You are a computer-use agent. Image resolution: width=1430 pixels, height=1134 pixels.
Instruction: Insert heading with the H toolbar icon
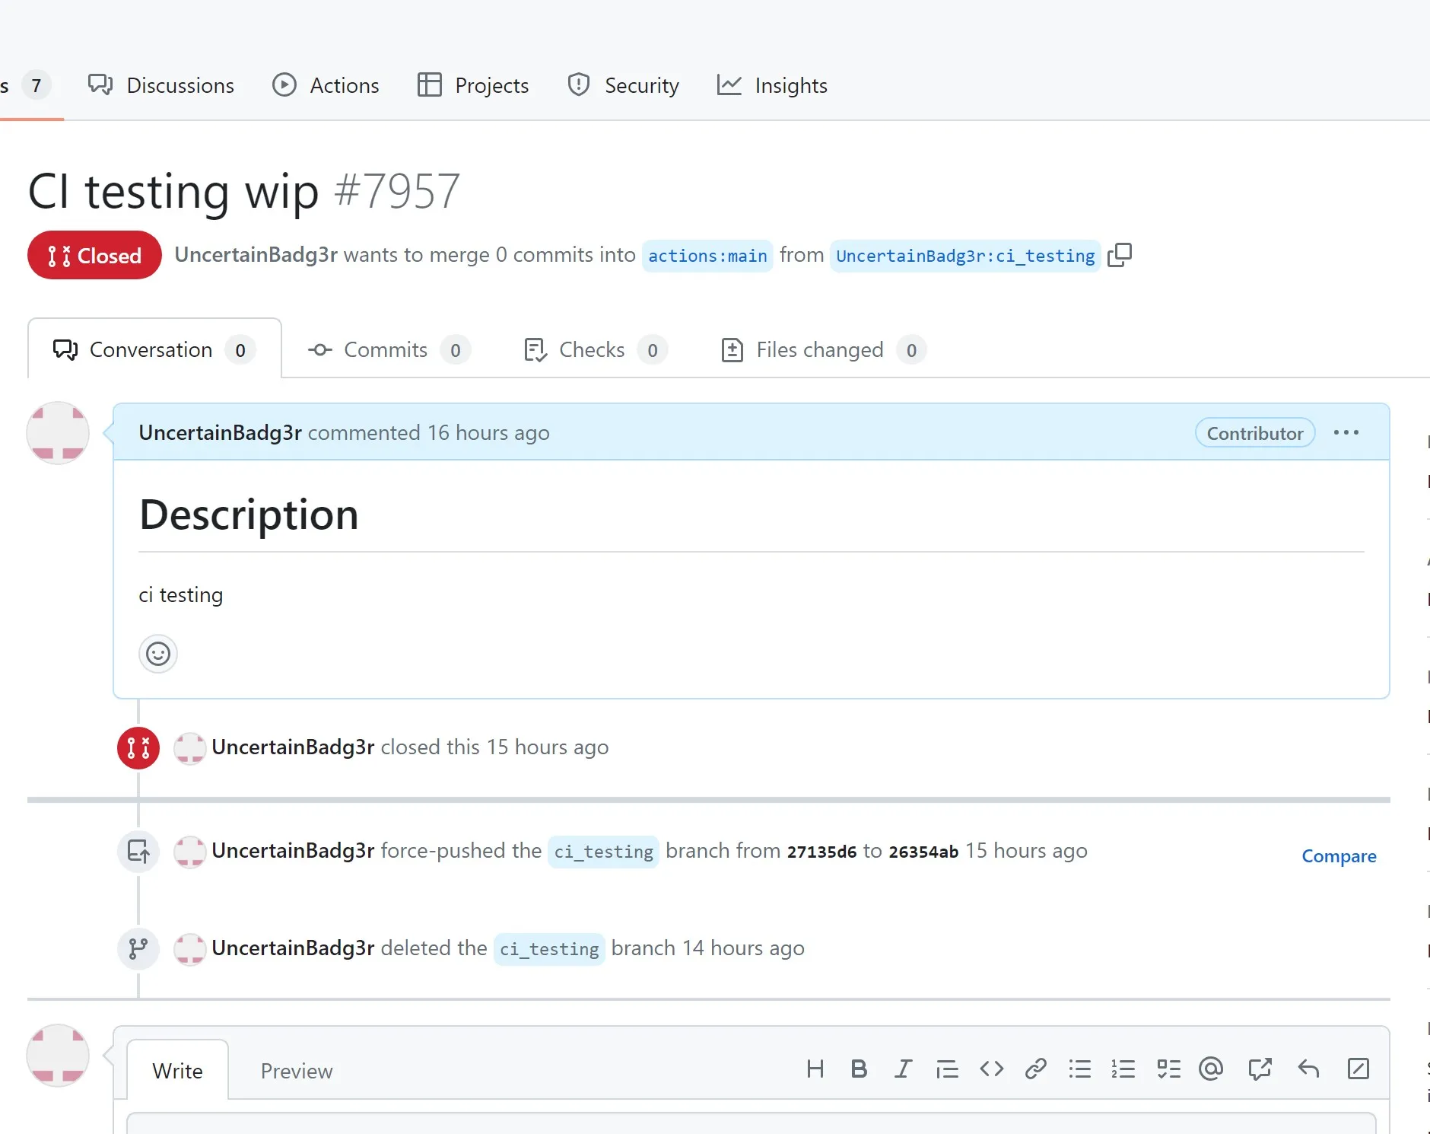(x=815, y=1069)
